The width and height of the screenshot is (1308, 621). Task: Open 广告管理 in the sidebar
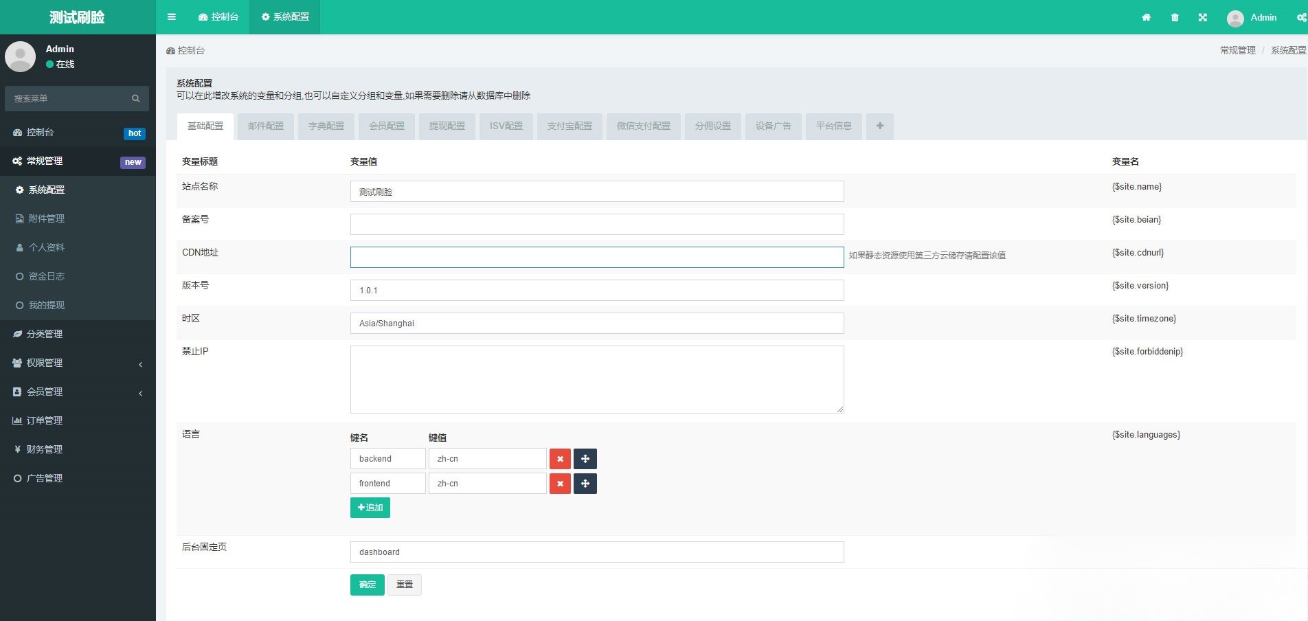(x=44, y=478)
